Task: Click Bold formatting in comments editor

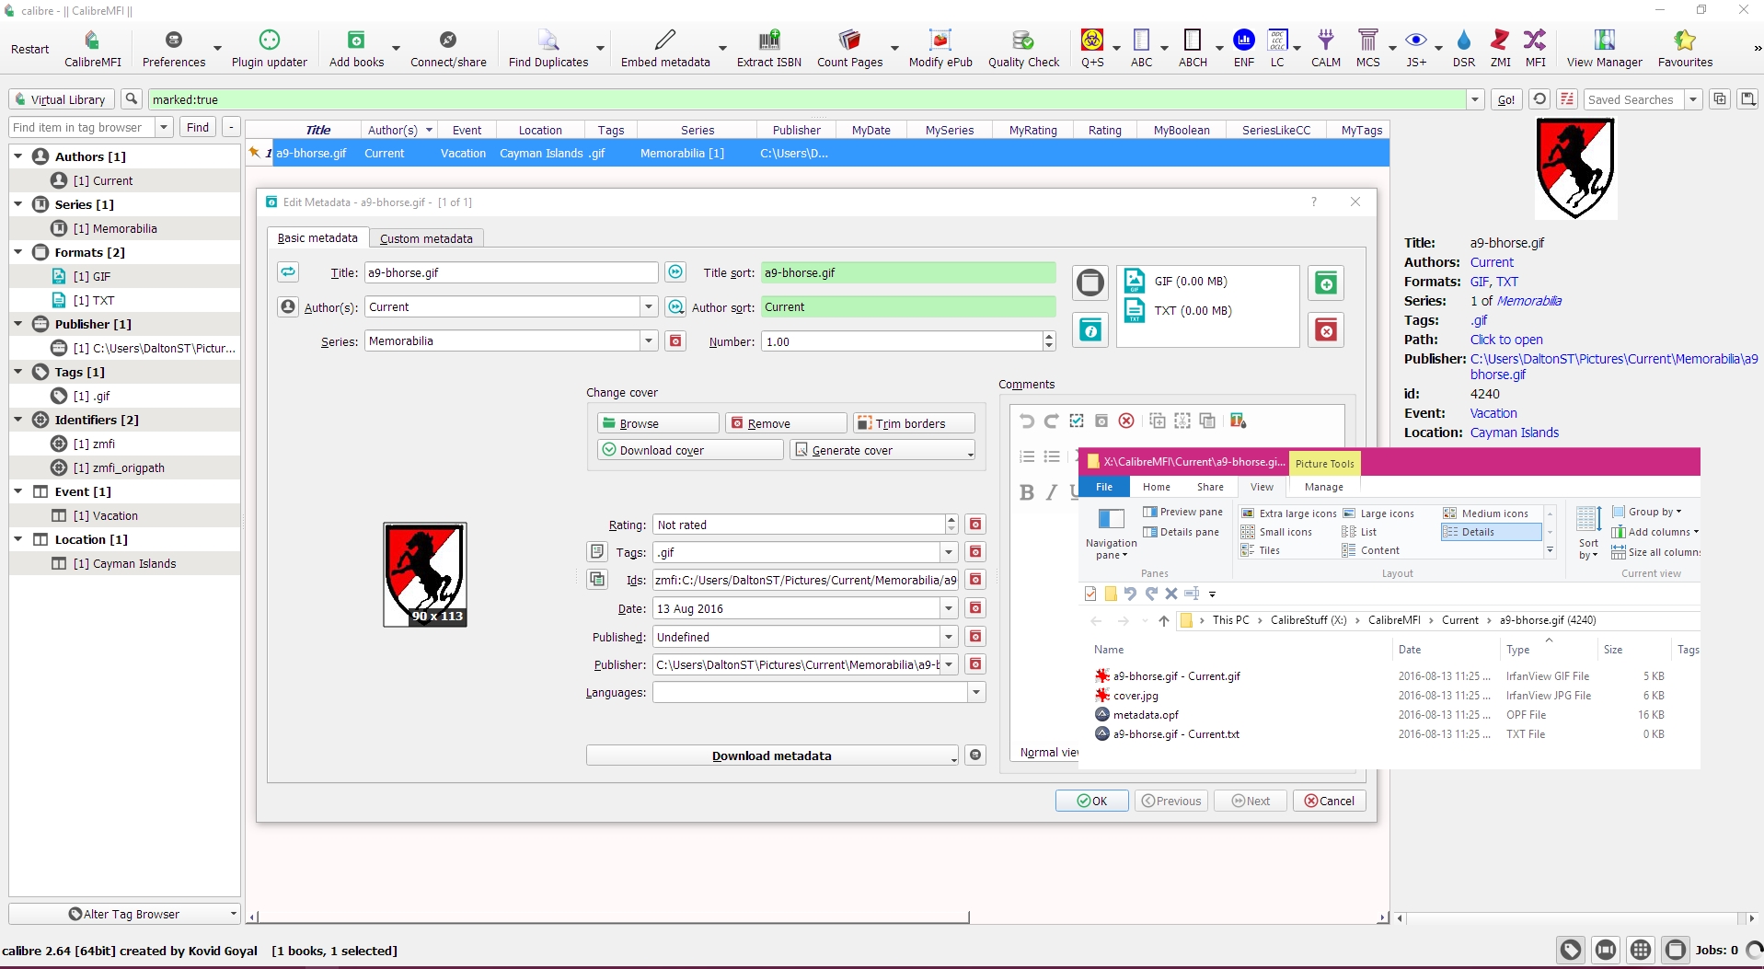Action: click(1027, 492)
